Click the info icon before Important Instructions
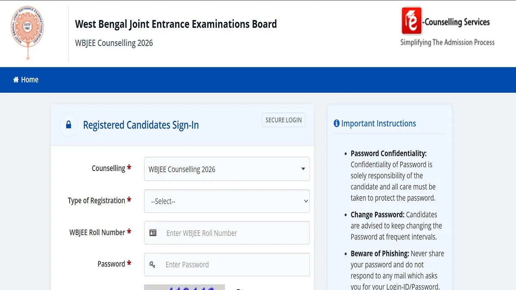Screen dimensions: 516x290 click(x=337, y=124)
